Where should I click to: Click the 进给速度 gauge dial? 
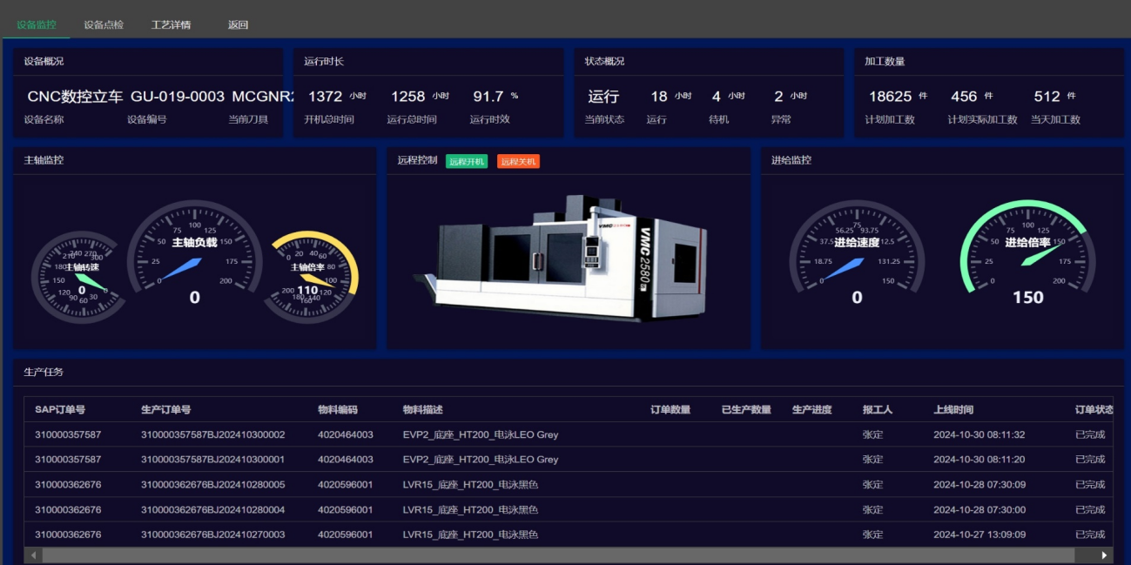point(857,259)
